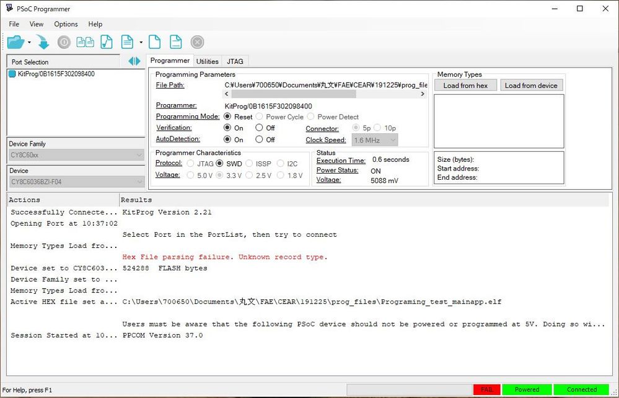This screenshot has height=398, width=619.
Task: Set the voltage to 1.8 V
Action: 280,175
